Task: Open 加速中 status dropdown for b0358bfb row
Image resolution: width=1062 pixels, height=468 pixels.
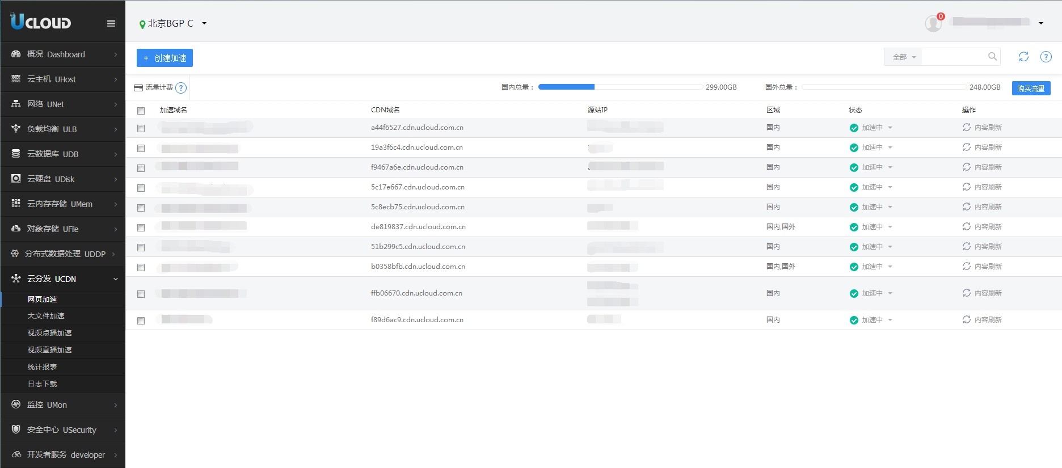Action: [890, 267]
